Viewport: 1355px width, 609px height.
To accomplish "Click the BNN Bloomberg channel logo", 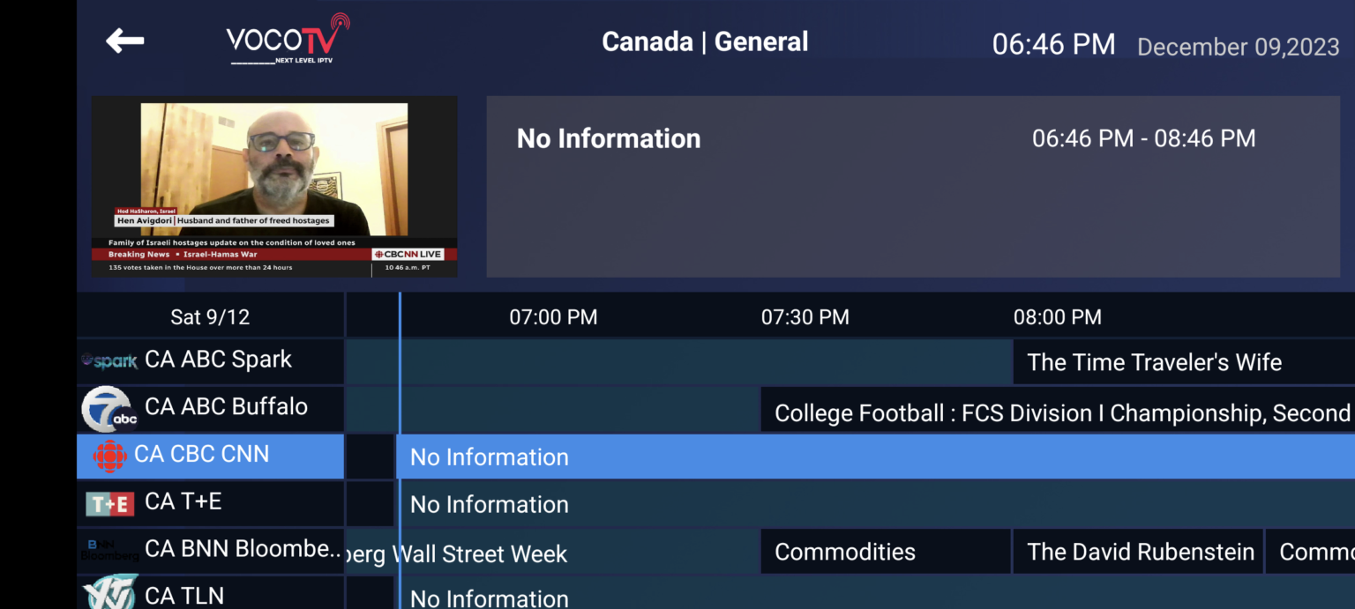I will pos(108,551).
